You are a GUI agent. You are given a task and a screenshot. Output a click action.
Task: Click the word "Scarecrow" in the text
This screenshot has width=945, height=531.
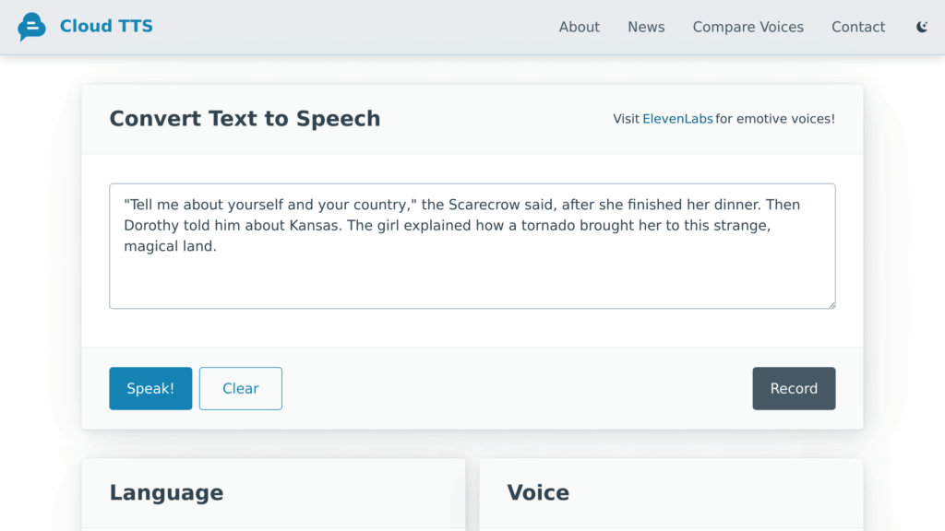tap(484, 205)
